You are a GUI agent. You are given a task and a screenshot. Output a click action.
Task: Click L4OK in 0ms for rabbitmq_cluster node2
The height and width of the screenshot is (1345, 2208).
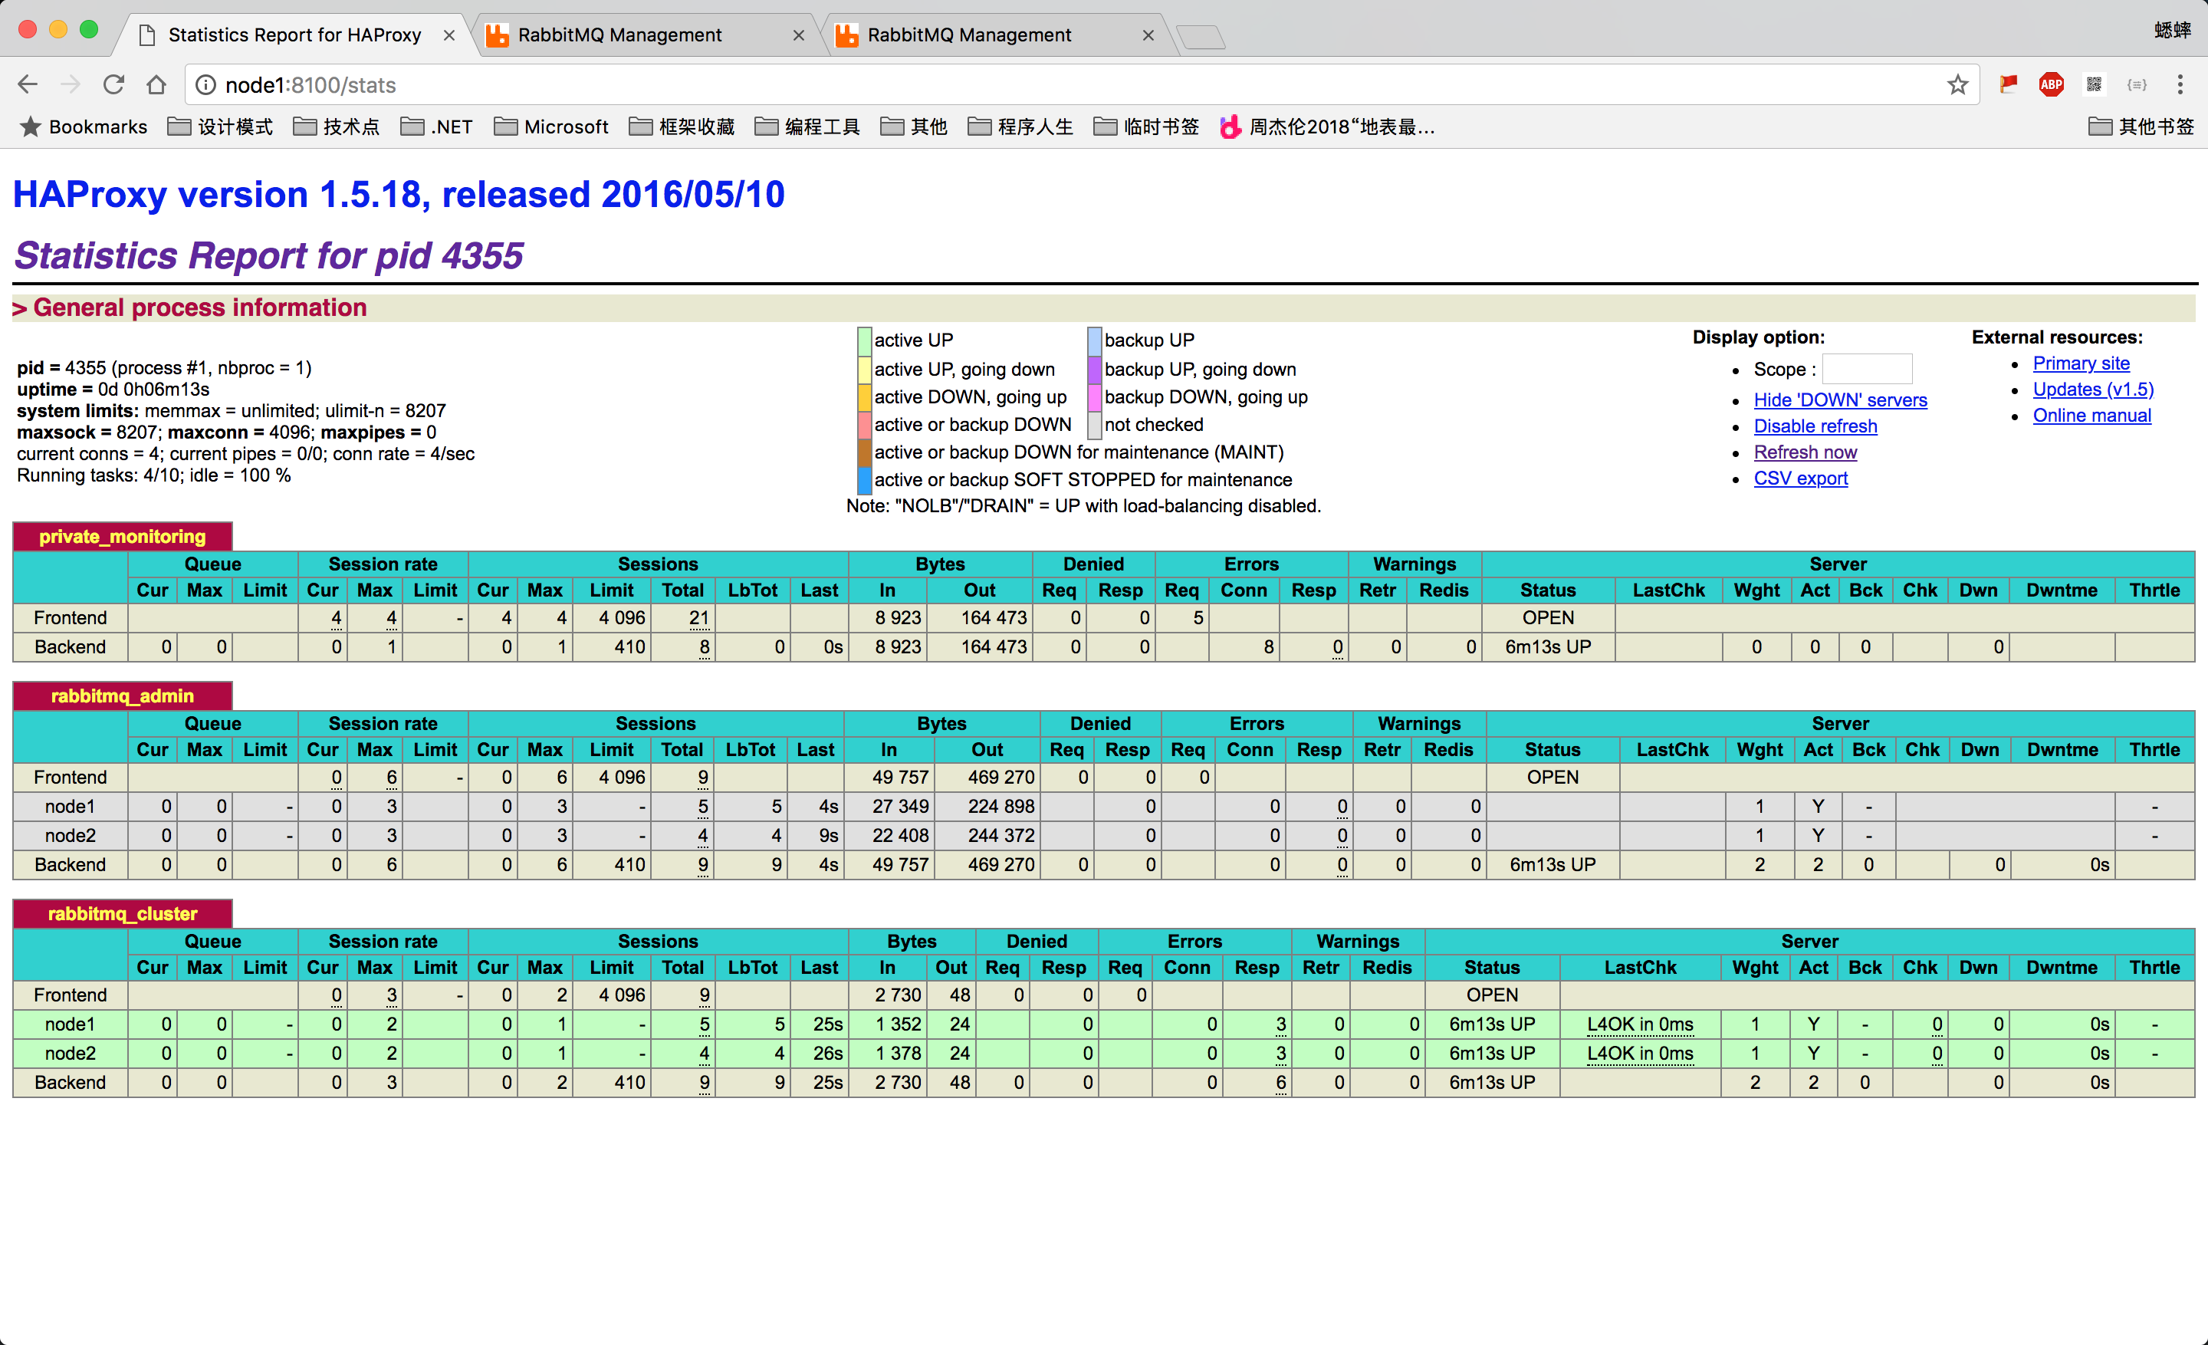click(x=1640, y=1053)
